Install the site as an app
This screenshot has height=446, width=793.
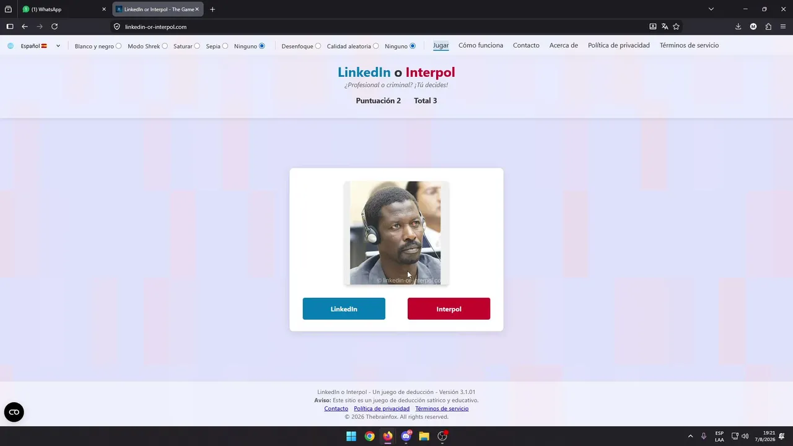click(x=653, y=27)
